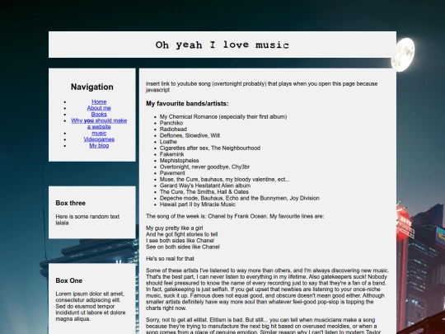Viewport: 445px width, 334px height.
Task: Click the lyric My guy pretty like a girl
Action: click(174, 228)
